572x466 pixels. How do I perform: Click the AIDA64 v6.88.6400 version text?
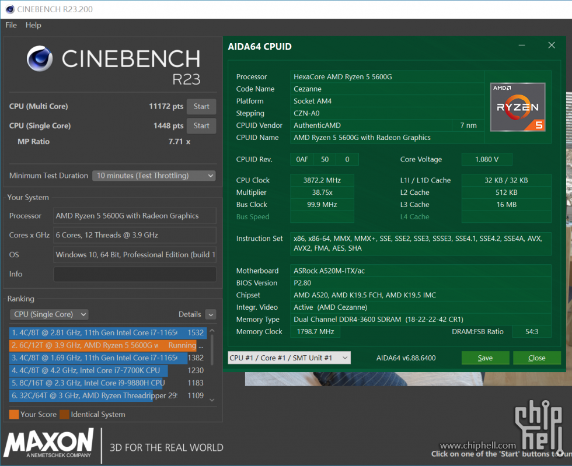coord(406,358)
